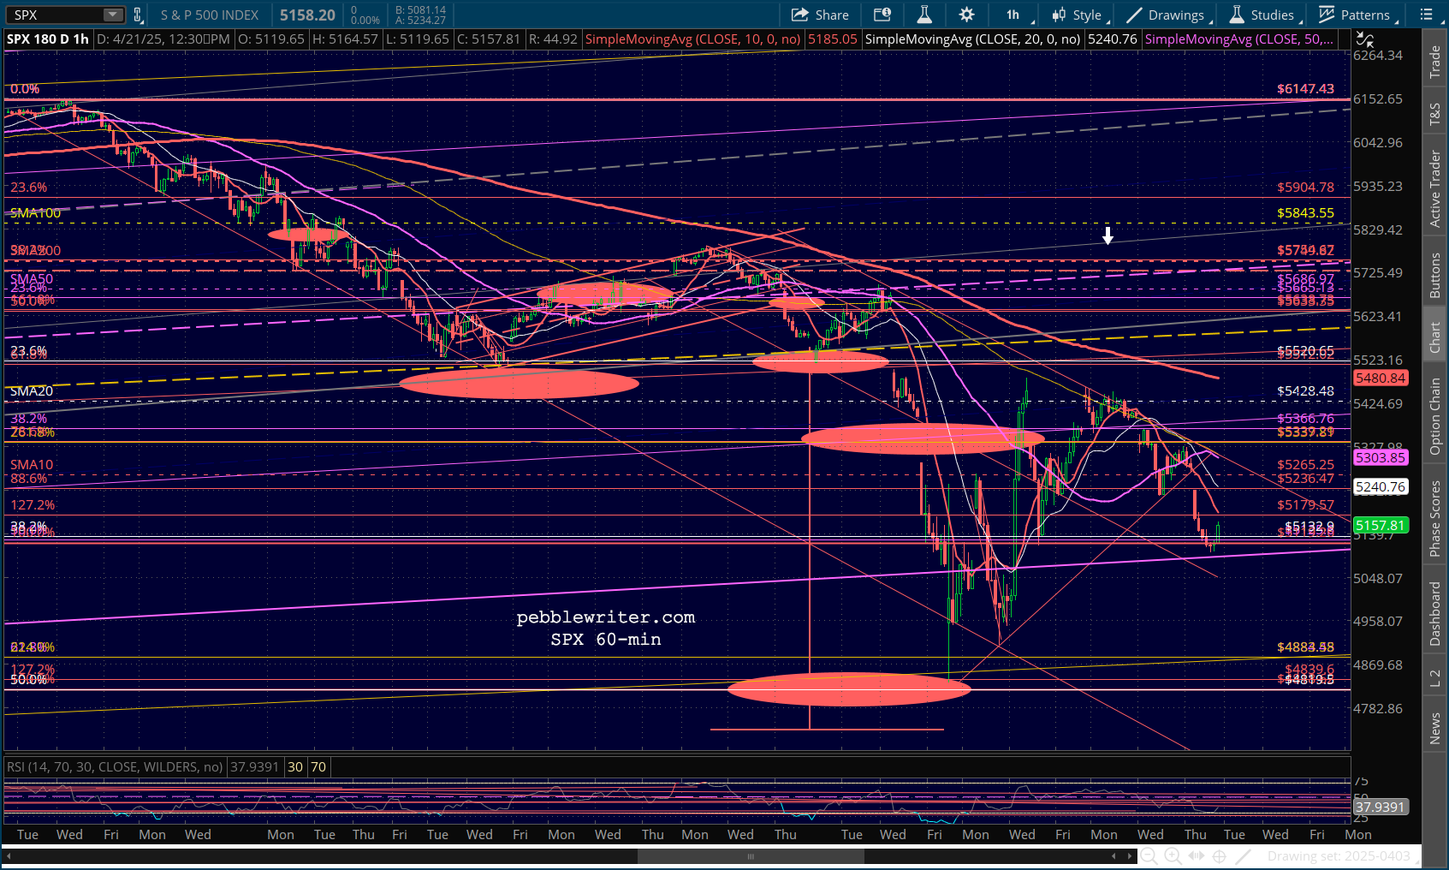Click the 37.9391 RSI value bubble
This screenshot has width=1449, height=870.
[1381, 807]
